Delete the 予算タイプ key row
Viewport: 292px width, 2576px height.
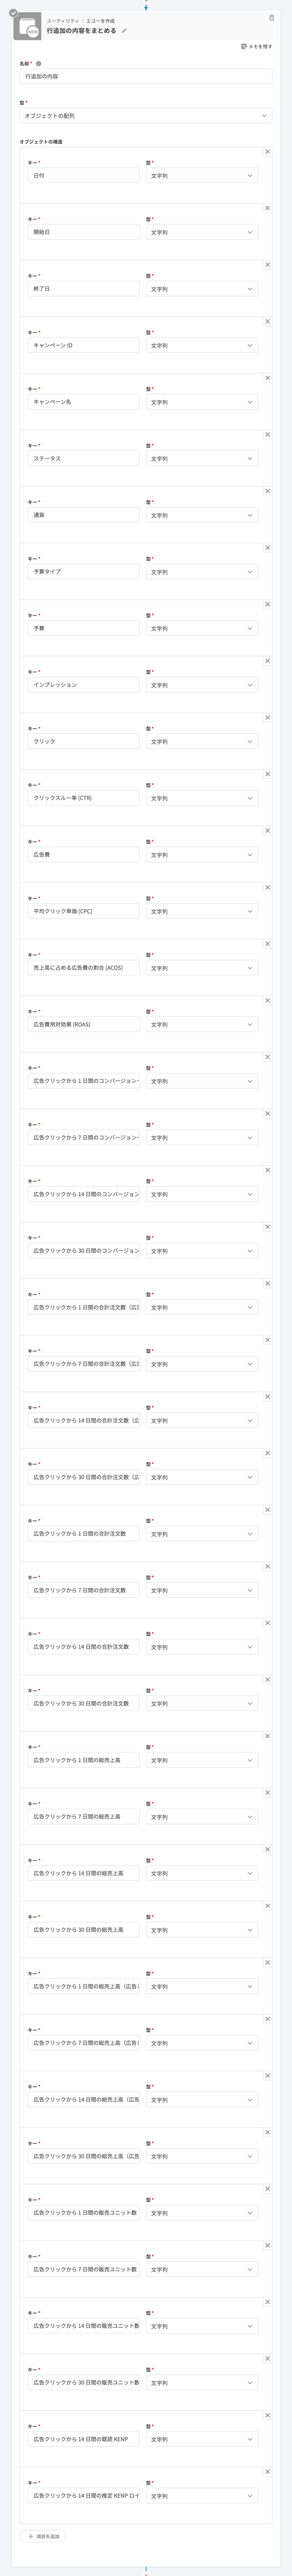coord(267,548)
